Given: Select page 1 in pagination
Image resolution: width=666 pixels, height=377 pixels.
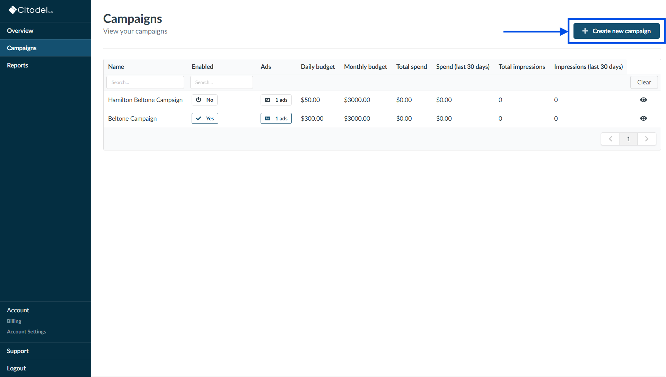Looking at the screenshot, I should click(x=628, y=139).
